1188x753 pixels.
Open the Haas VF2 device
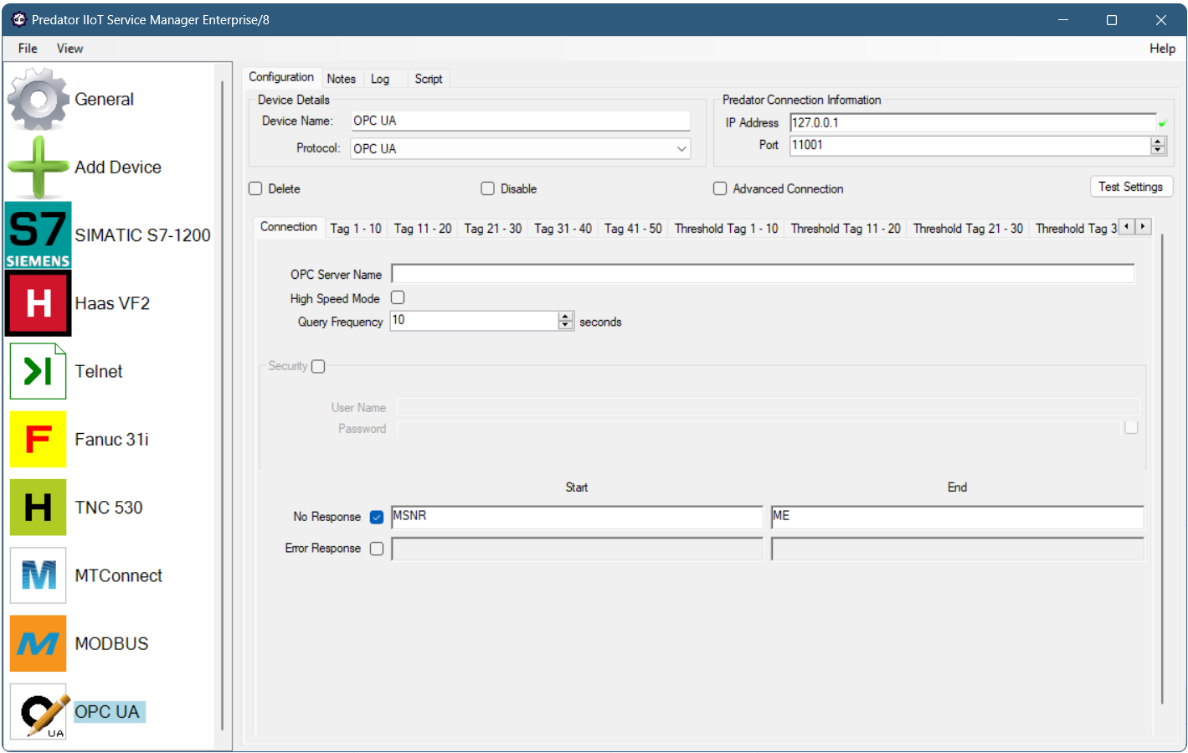(38, 303)
